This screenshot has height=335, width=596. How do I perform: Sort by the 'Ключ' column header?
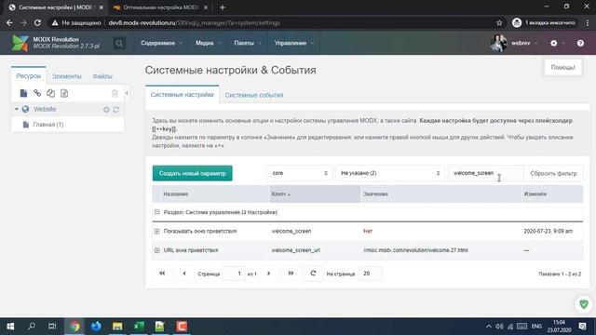click(x=315, y=194)
